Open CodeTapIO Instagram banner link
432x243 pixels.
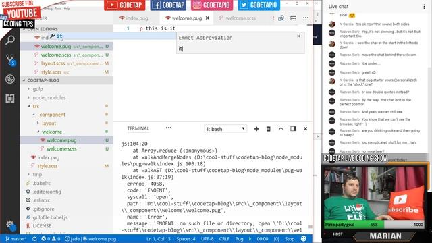tap(212, 5)
